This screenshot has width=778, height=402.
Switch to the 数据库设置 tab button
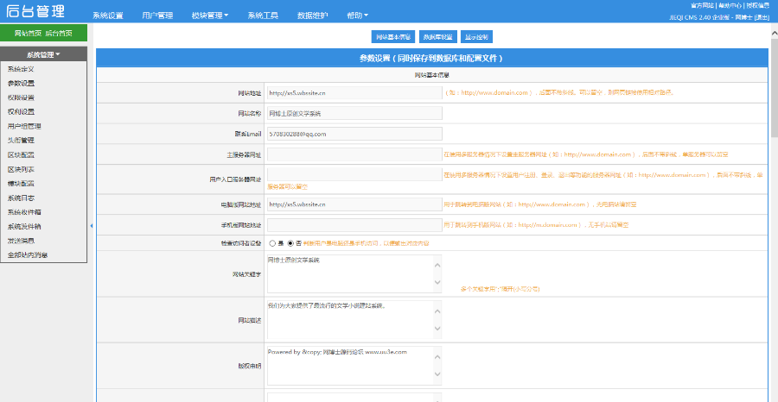click(437, 37)
